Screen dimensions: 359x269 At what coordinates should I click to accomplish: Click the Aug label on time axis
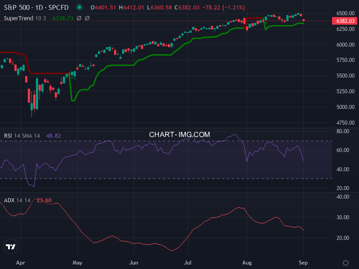247,263
